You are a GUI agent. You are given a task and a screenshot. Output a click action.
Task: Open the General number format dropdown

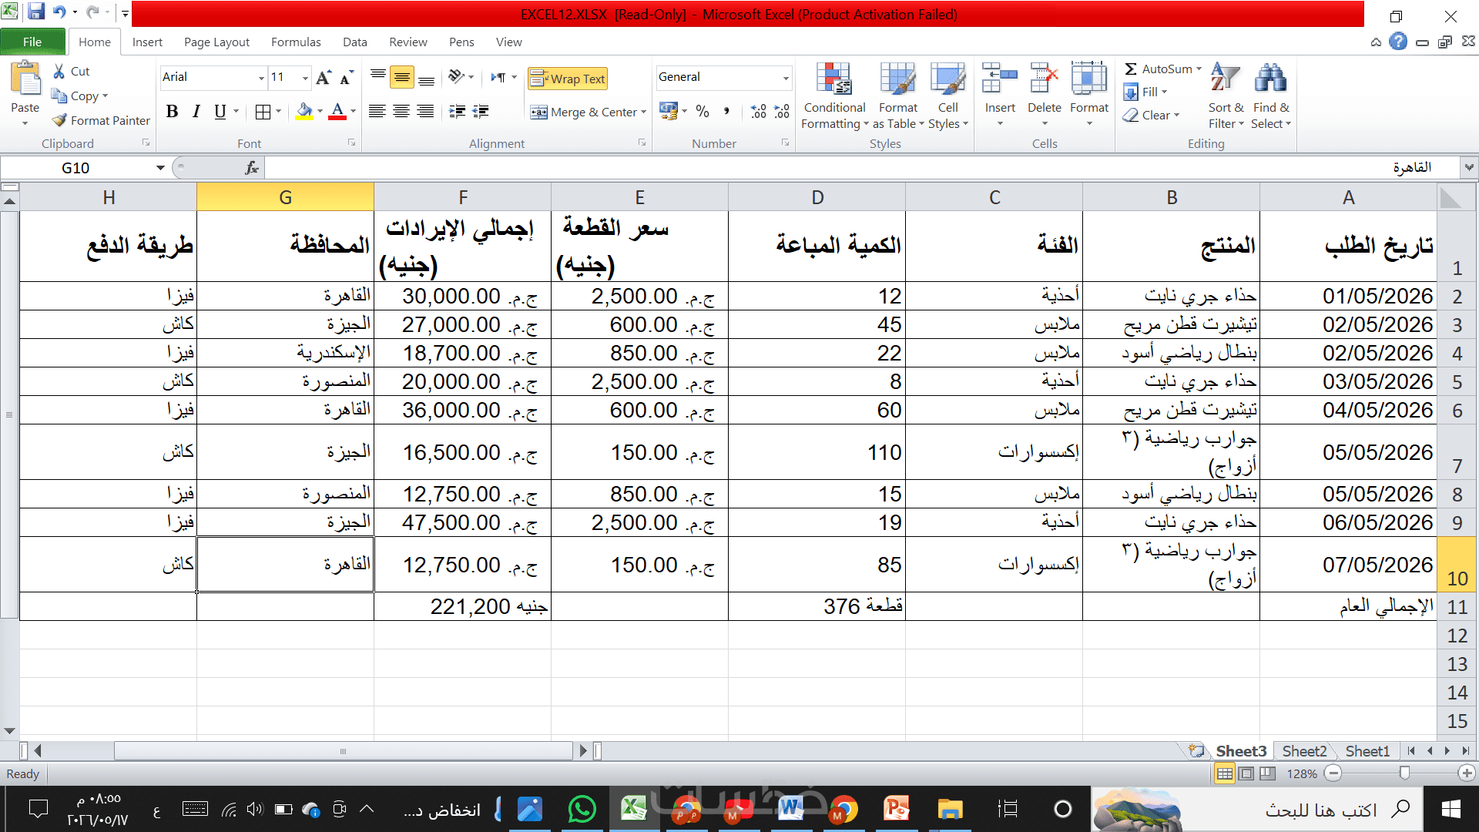(786, 77)
